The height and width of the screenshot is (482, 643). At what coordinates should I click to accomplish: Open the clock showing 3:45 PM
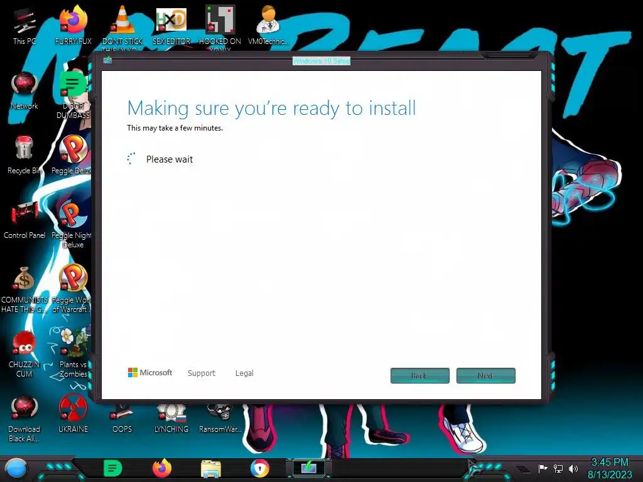(x=609, y=468)
